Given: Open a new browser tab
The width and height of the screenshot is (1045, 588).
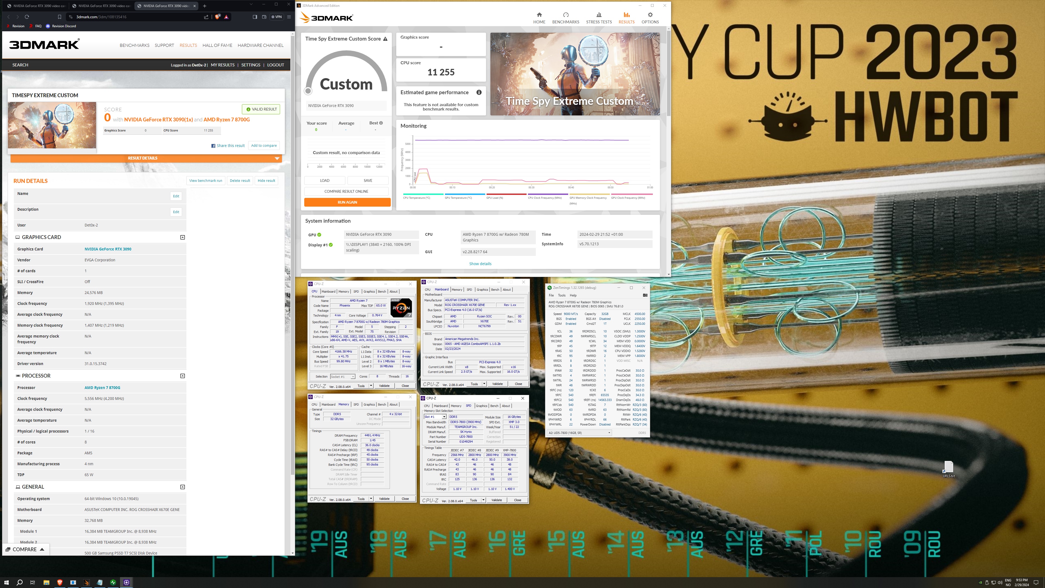Looking at the screenshot, I should tap(204, 6).
